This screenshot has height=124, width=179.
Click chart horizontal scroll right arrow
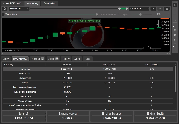[169, 53]
